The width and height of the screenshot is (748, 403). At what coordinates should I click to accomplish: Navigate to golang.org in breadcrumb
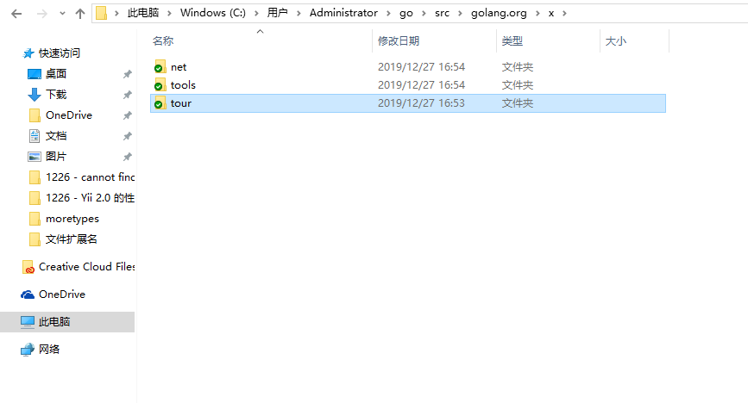[499, 13]
